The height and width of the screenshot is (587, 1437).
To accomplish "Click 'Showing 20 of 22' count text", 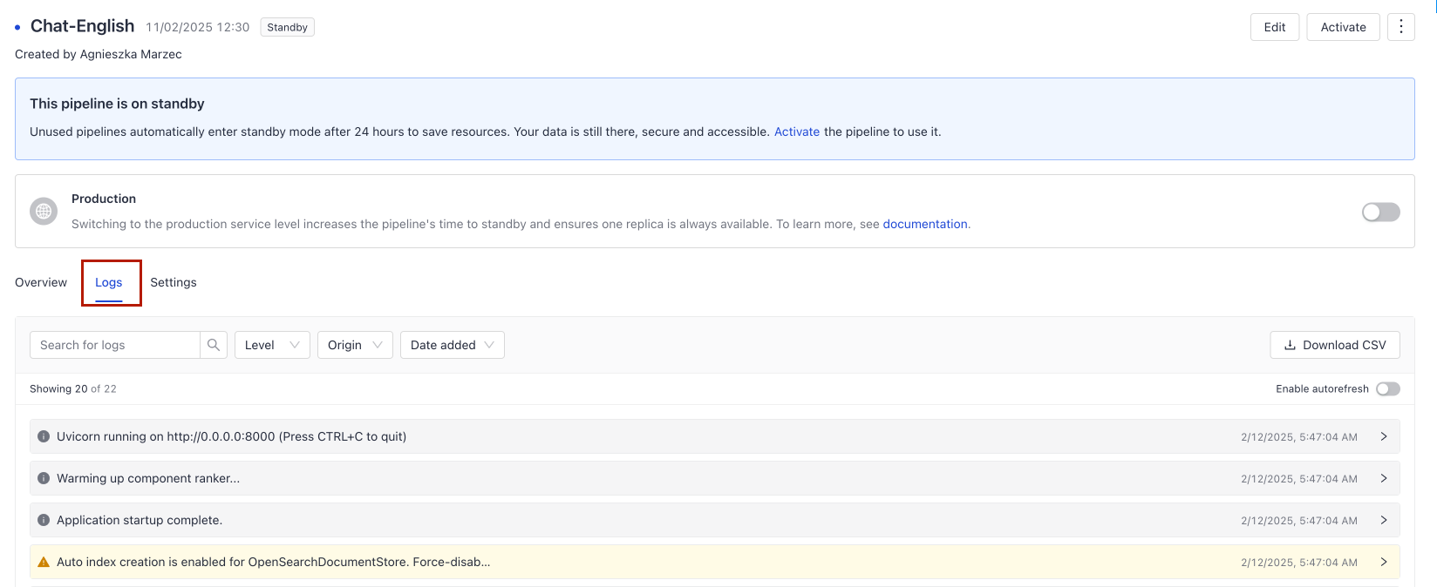I will click(x=73, y=388).
